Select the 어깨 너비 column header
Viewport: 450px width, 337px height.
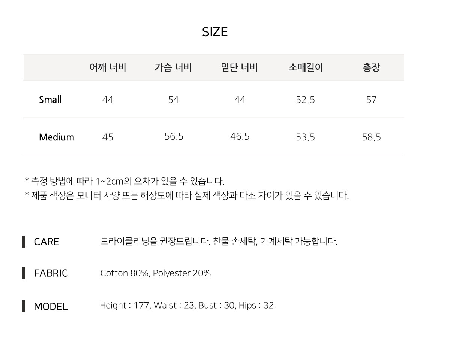pyautogui.click(x=108, y=68)
